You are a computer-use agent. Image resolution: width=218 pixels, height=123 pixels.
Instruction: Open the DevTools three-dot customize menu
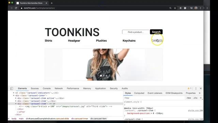[x=196, y=88]
